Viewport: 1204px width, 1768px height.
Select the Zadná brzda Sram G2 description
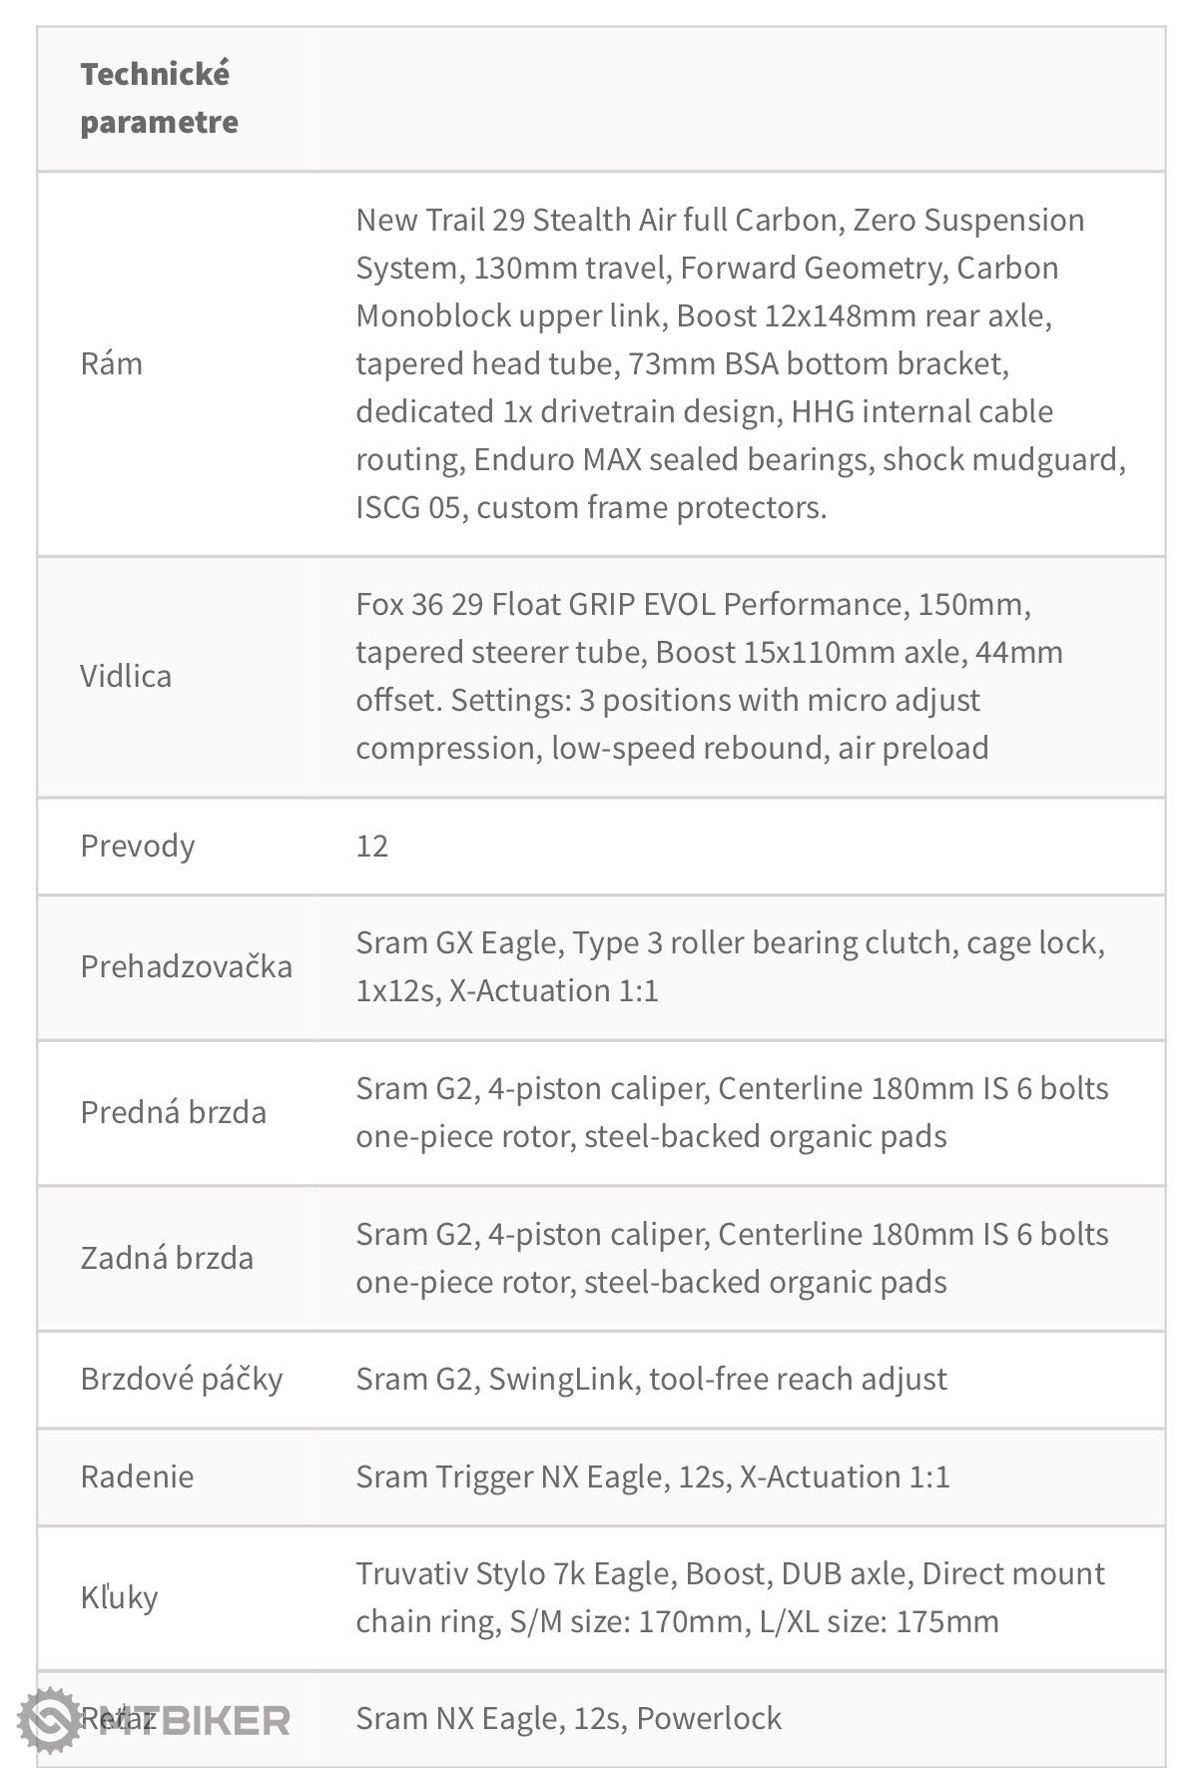click(x=733, y=1258)
